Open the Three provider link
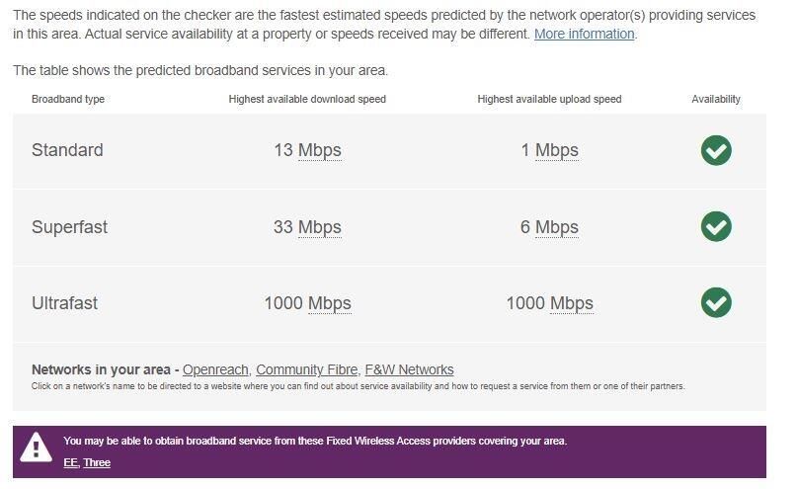Screen dimensions: 797x489 coord(97,462)
